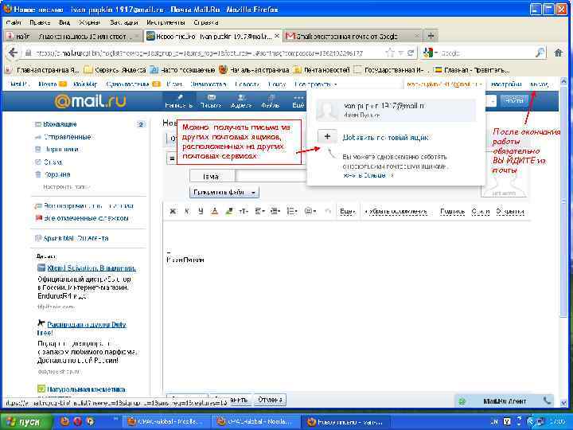573x430 pixels.
Task: Open the Инструменты menu
Action: click(166, 22)
